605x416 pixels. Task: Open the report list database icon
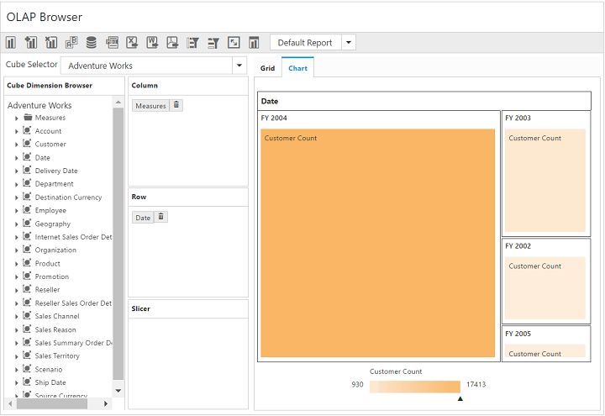click(x=92, y=43)
